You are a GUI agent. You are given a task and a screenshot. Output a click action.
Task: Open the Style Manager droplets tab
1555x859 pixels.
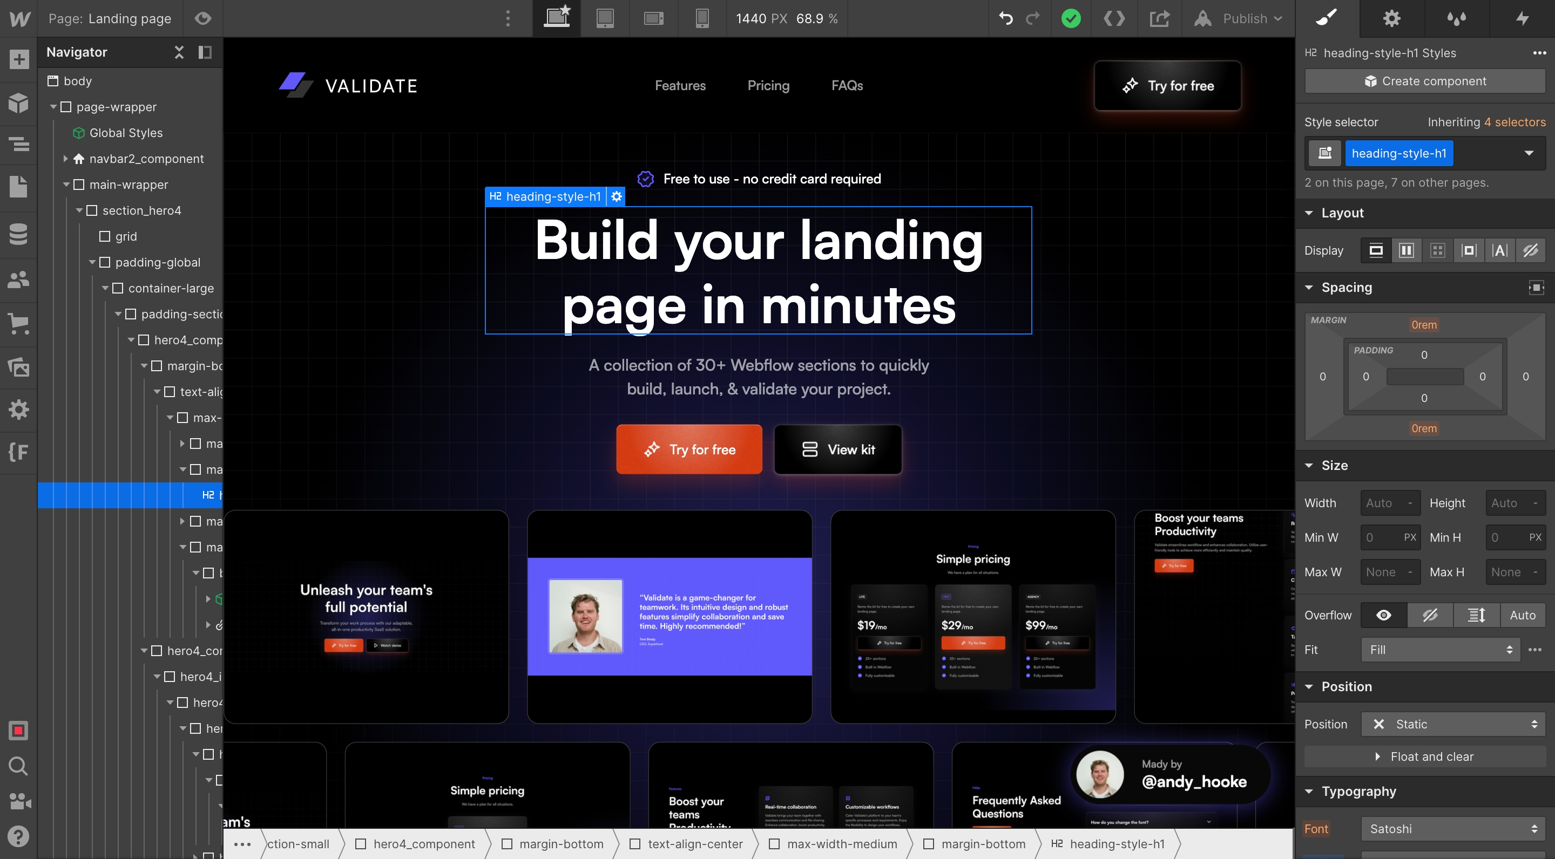[1457, 19]
